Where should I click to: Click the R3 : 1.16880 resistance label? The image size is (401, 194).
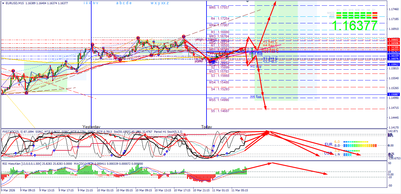coord(220,32)
